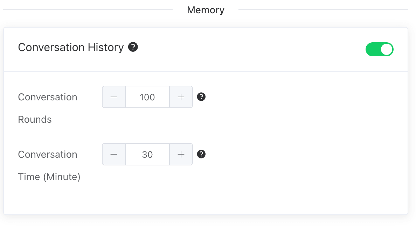This screenshot has width=416, height=228.
Task: Increase Conversation Rounds with the plus button
Action: point(181,97)
